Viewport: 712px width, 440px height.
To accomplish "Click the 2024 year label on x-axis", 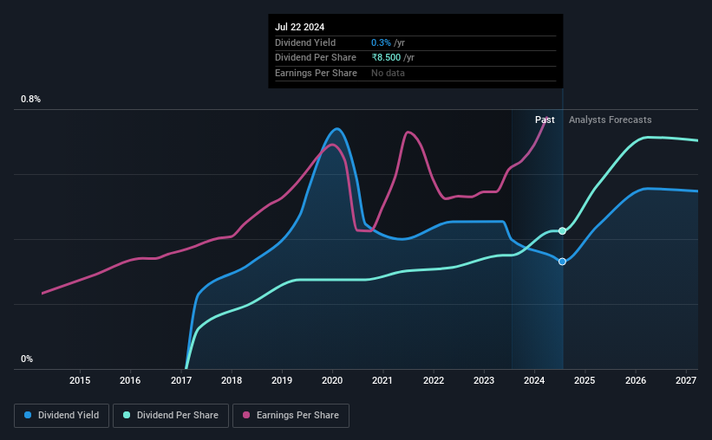I will tap(534, 380).
